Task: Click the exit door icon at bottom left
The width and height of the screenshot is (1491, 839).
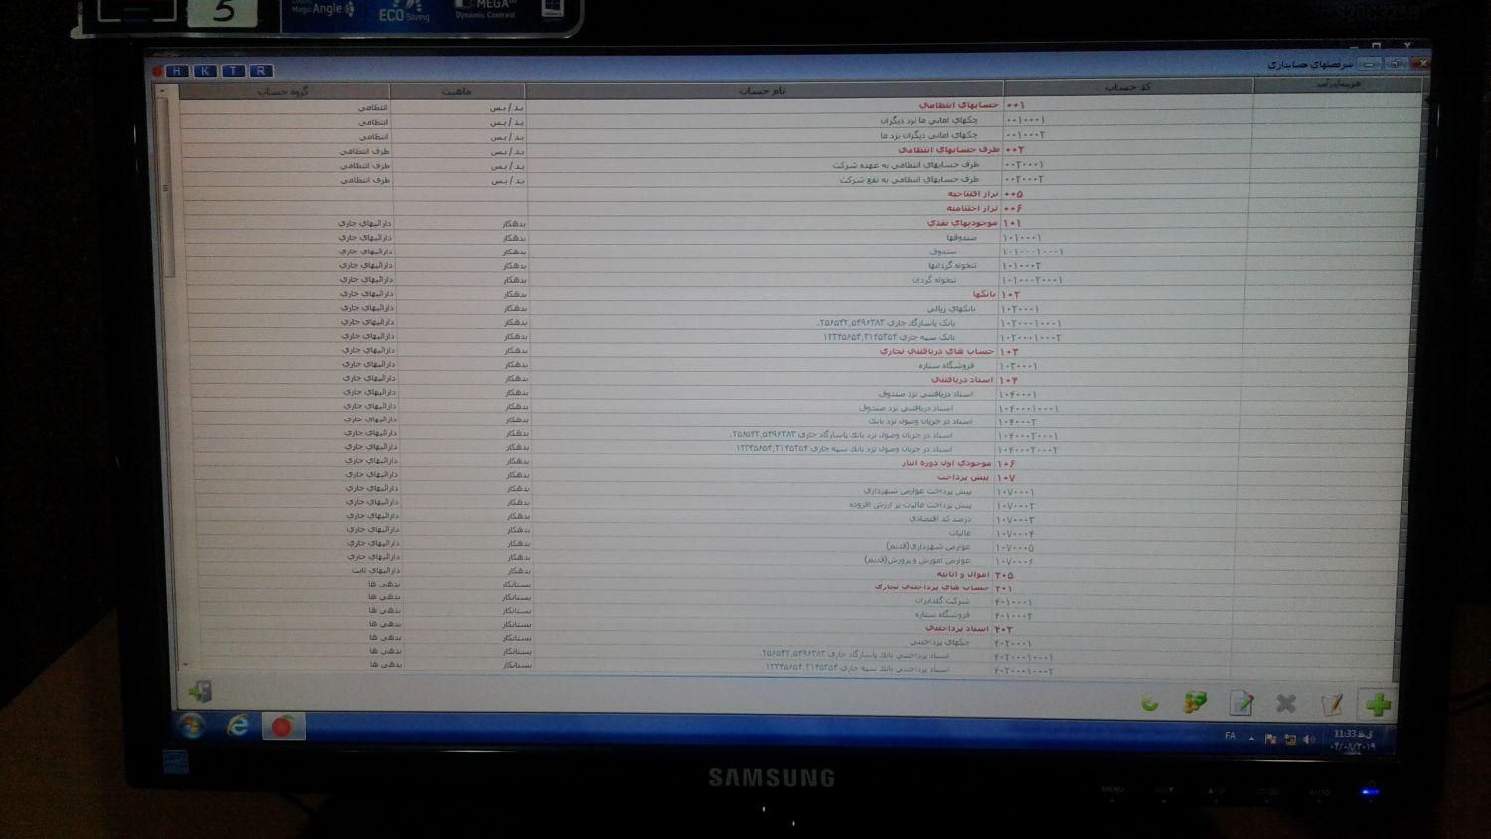Action: click(200, 691)
